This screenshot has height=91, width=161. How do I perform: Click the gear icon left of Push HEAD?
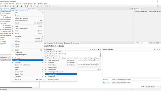pyautogui.click(x=142, y=86)
